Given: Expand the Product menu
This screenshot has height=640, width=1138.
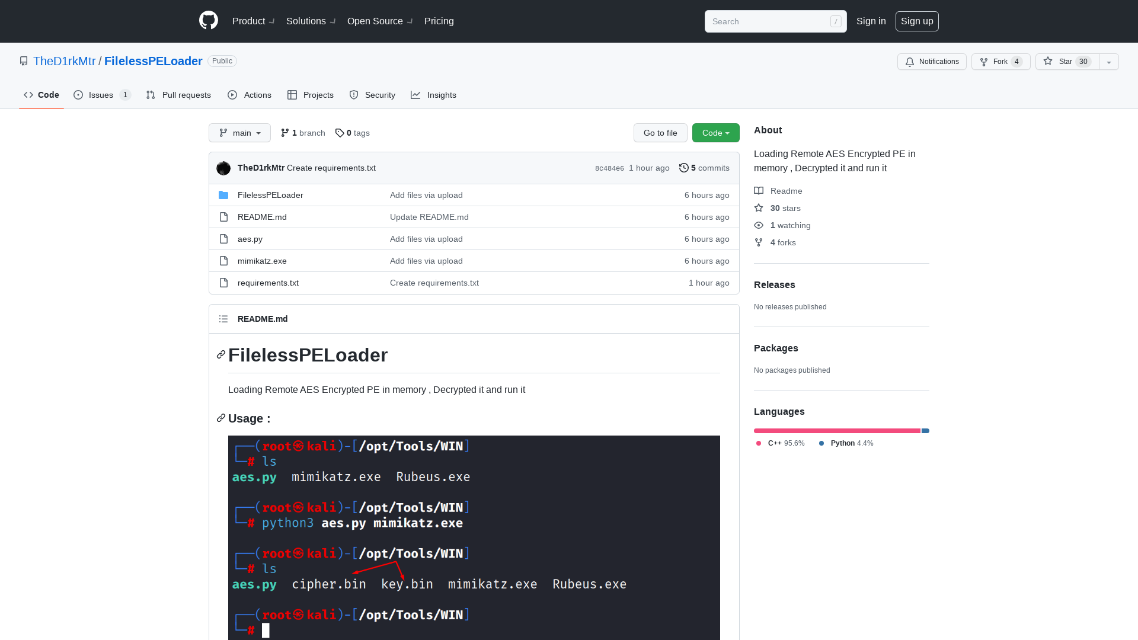Looking at the screenshot, I should click(x=254, y=21).
